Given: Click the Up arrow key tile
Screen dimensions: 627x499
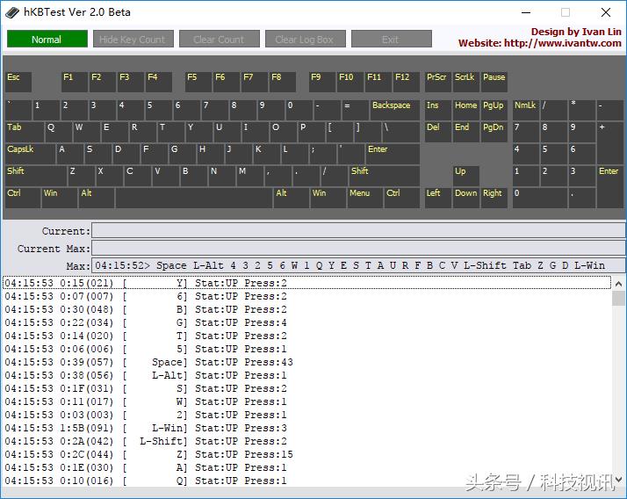Looking at the screenshot, I should click(x=465, y=176).
